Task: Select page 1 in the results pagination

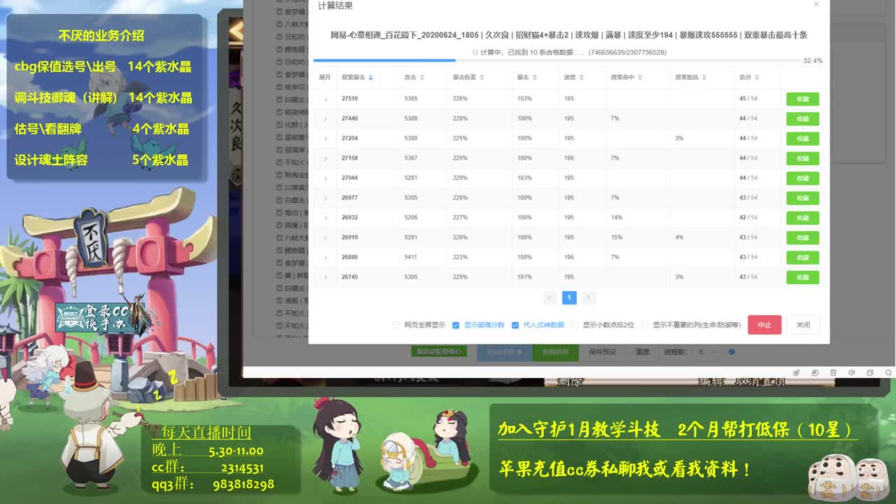Action: coord(569,297)
